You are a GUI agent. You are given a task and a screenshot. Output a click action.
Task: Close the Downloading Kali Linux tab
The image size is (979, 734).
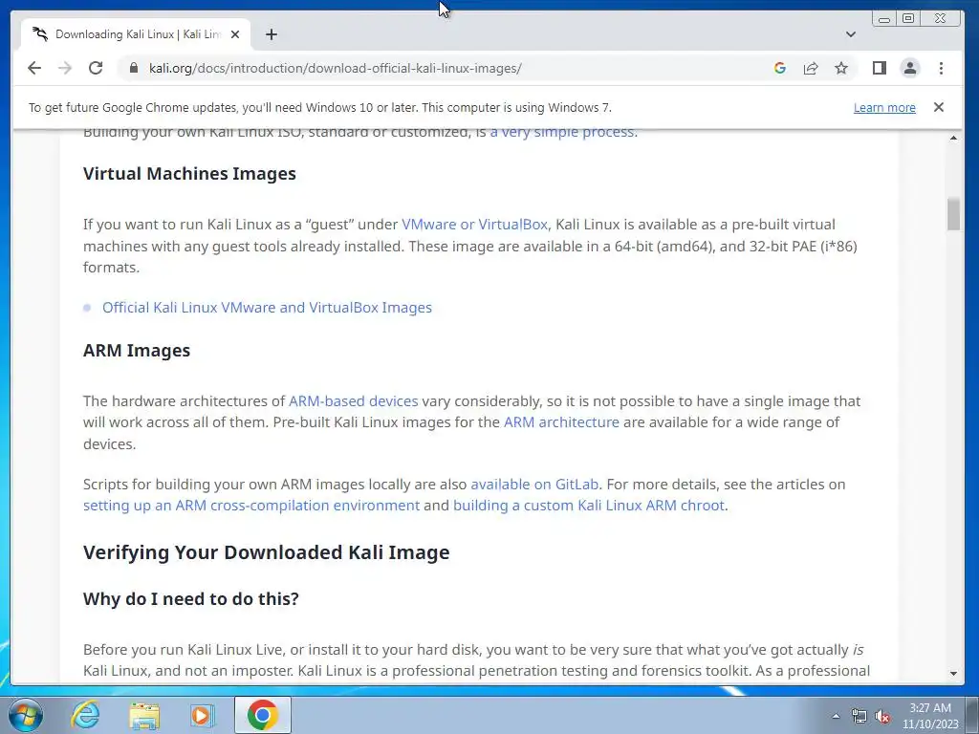(235, 34)
